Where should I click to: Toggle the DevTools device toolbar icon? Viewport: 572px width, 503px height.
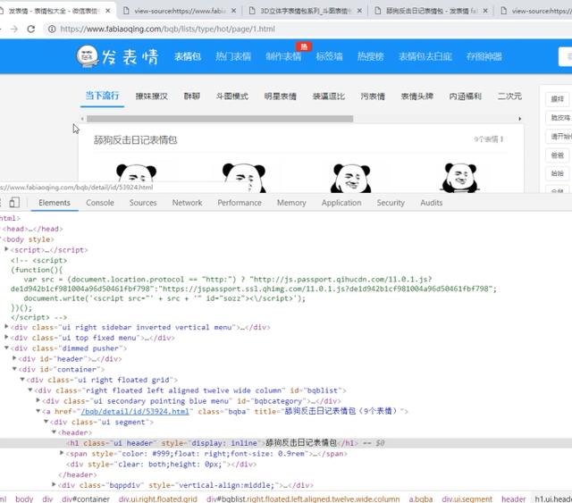click(14, 203)
